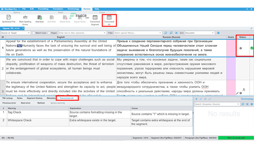Switch to Segment History tab
254x147 pixels.
35,98
